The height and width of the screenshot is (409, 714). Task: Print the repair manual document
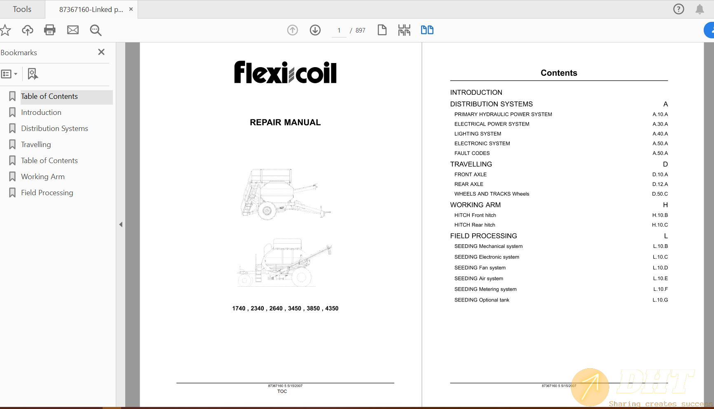point(49,30)
